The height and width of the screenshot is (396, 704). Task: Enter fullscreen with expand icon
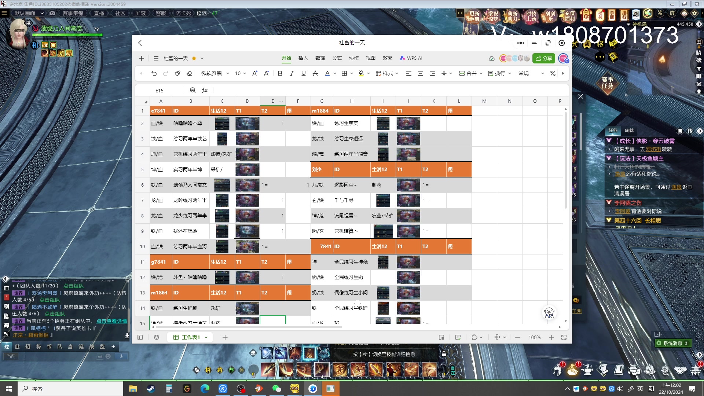coord(564,337)
